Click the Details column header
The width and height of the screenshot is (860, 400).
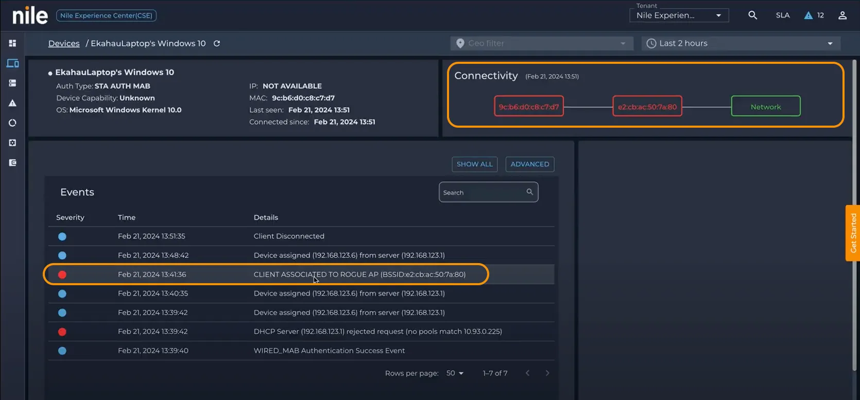266,217
